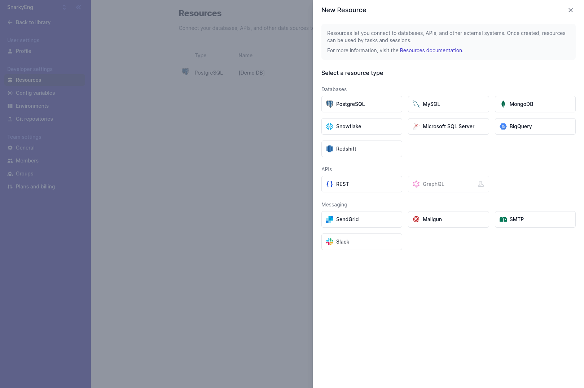Open Members settings

45,161
